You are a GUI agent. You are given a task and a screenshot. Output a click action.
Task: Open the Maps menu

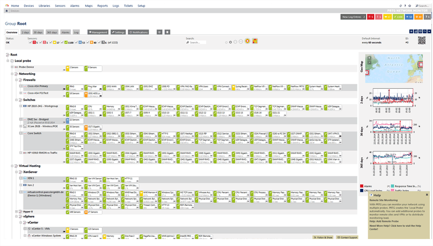[89, 5]
